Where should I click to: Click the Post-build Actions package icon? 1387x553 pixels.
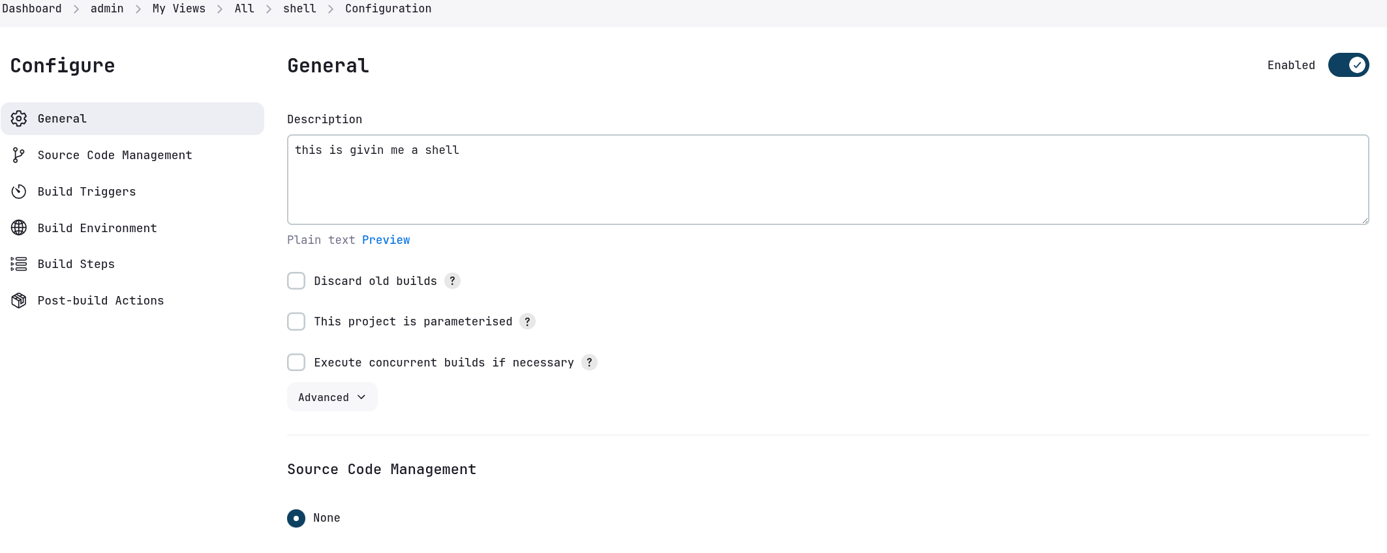19,301
